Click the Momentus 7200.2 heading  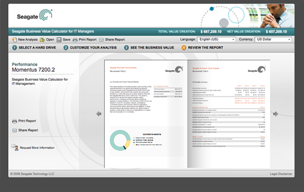[33, 70]
